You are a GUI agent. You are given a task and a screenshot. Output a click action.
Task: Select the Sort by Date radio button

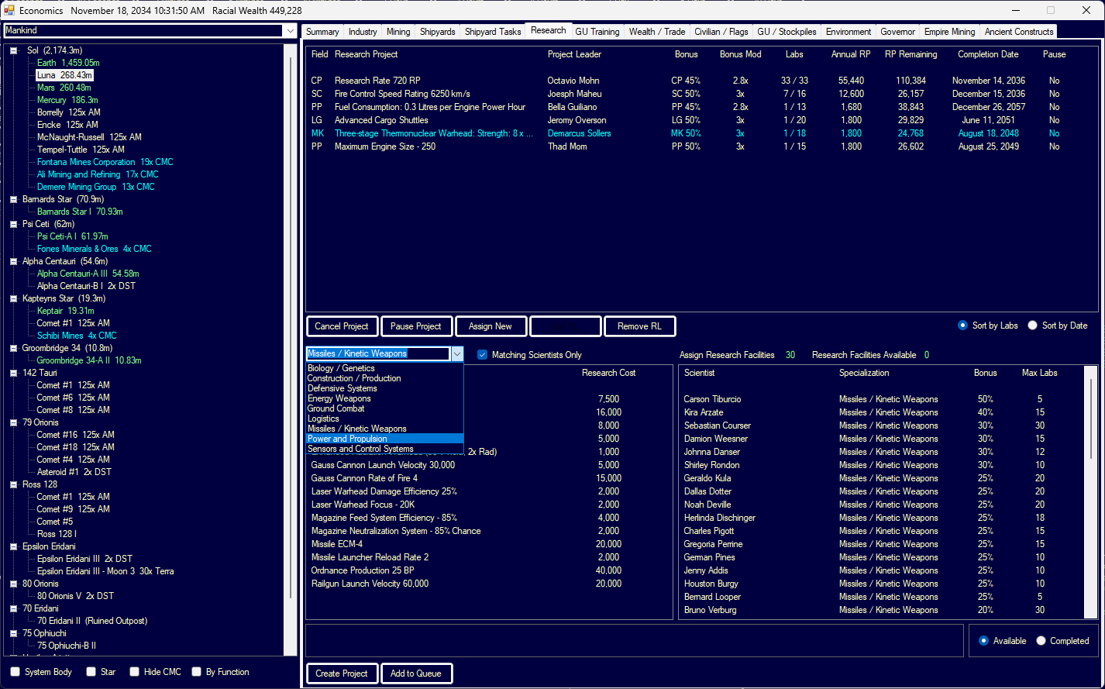pyautogui.click(x=1032, y=326)
